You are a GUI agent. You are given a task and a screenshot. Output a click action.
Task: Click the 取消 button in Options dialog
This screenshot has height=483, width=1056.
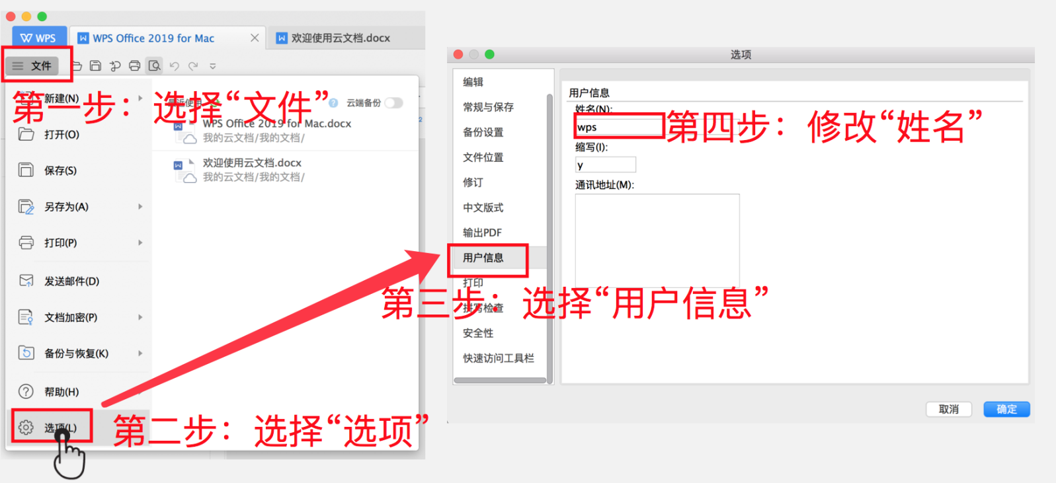coord(949,409)
